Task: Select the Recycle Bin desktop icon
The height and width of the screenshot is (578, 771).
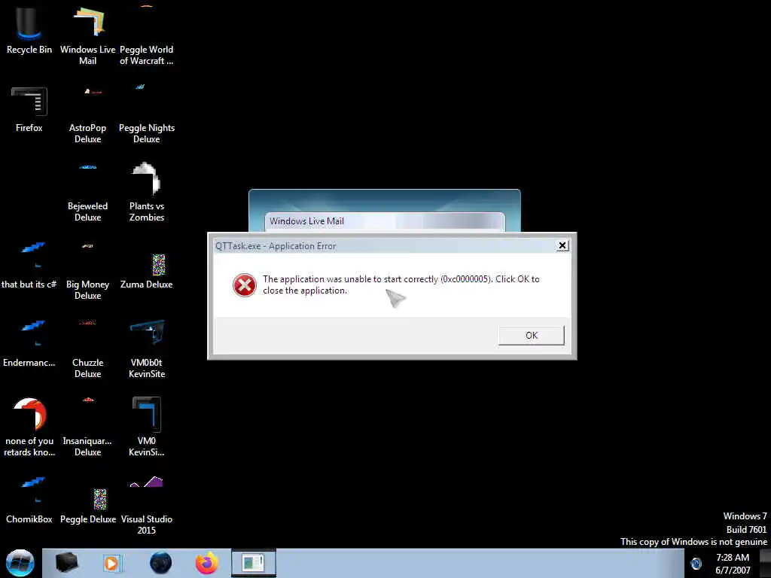Action: click(x=29, y=29)
